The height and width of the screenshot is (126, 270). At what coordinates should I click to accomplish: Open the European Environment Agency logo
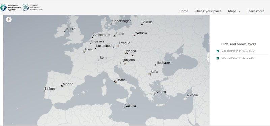coord(10,7)
